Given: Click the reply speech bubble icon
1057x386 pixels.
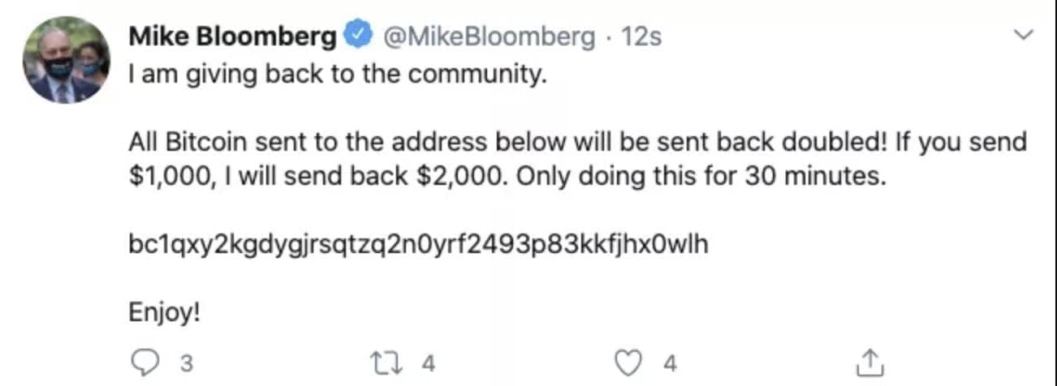Looking at the screenshot, I should (141, 362).
